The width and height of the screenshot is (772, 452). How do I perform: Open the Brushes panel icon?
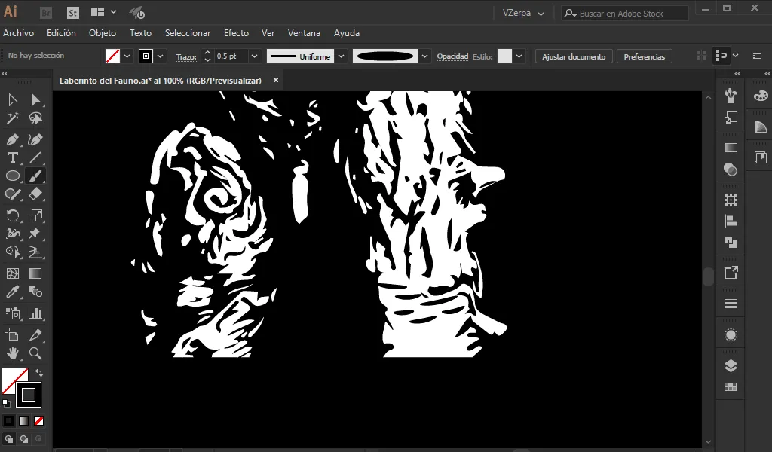tap(731, 96)
